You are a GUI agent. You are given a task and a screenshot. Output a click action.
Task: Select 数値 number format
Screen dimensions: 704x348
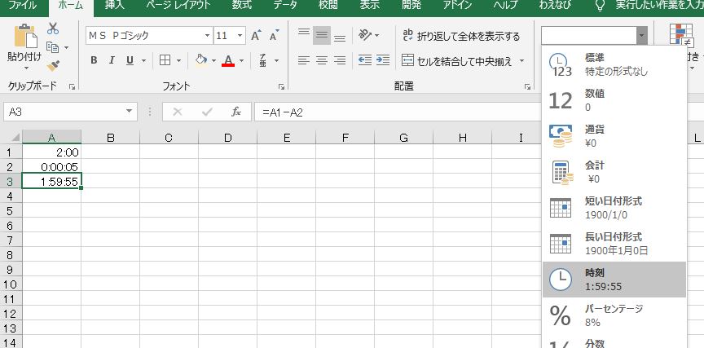[614, 100]
